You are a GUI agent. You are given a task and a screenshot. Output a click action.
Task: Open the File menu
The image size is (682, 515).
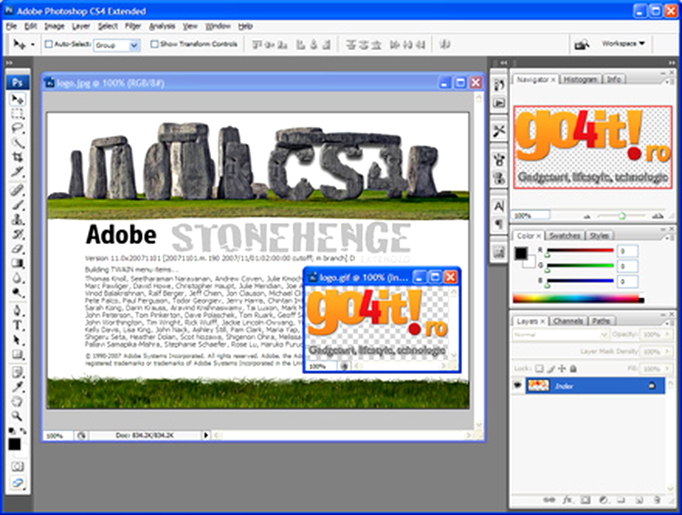[11, 26]
